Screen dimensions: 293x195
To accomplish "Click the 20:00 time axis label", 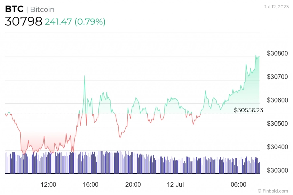I will pos(133,184).
